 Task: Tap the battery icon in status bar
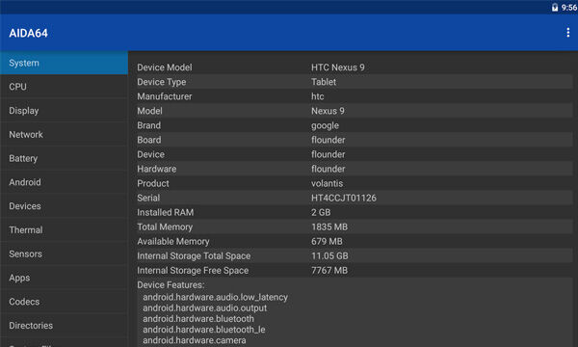555,8
